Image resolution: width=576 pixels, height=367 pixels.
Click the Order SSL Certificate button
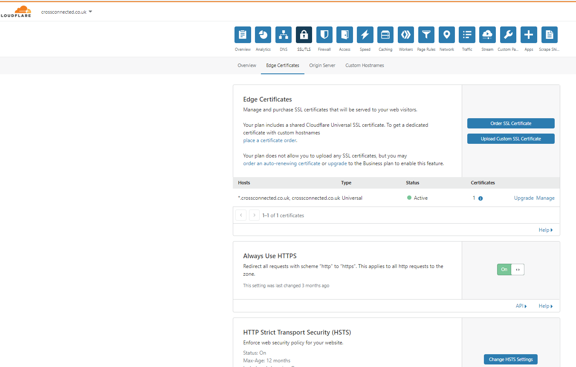point(511,123)
